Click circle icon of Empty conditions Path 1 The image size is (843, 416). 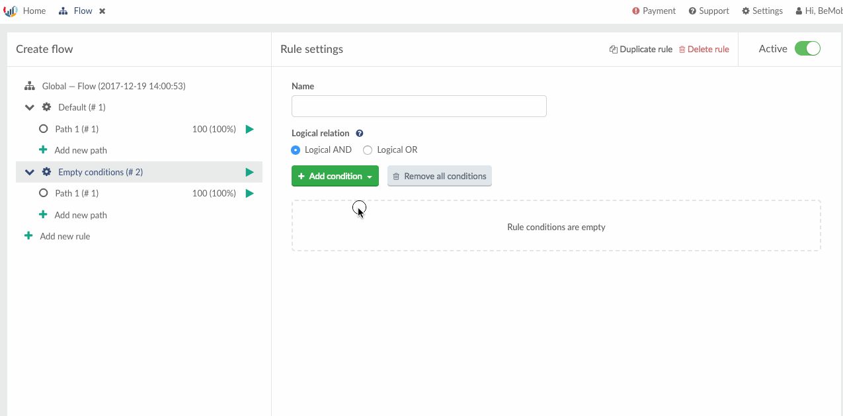[44, 193]
